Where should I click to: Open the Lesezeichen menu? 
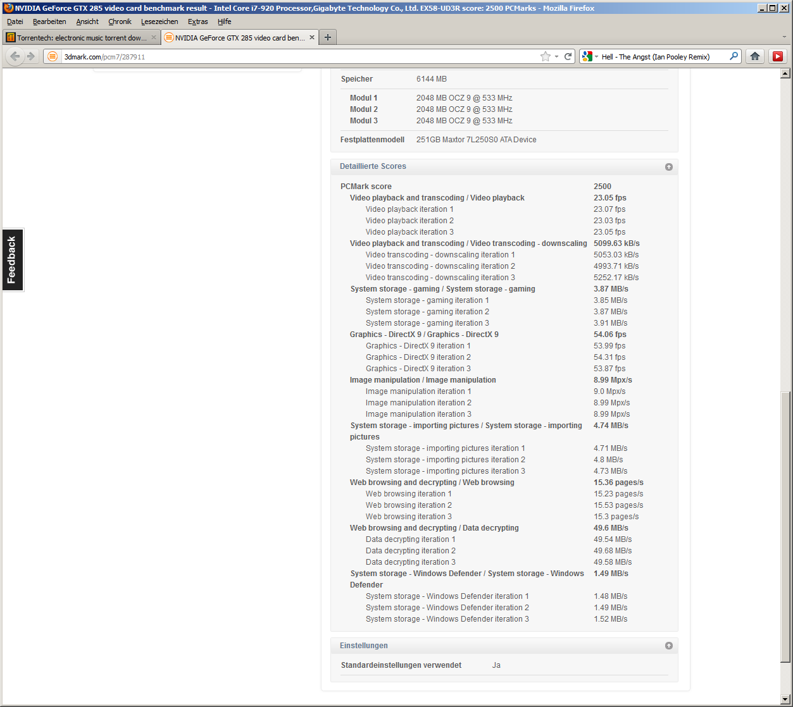(x=159, y=22)
